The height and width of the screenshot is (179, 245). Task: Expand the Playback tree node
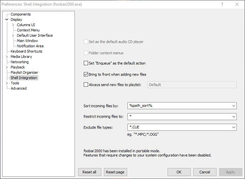[x=7, y=67]
